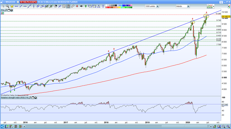Select the triangle drawing tool
231x129 pixels.
pyautogui.click(x=99, y=6)
